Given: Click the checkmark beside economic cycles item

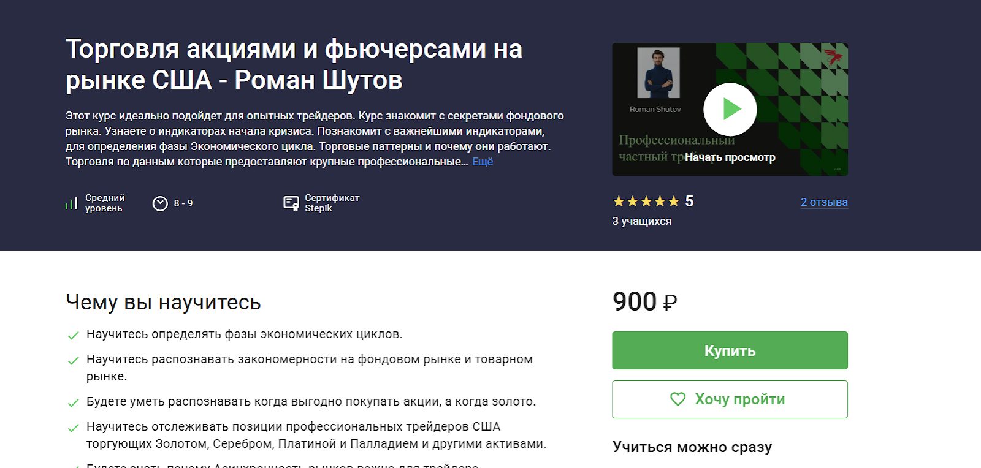Looking at the screenshot, I should [73, 335].
